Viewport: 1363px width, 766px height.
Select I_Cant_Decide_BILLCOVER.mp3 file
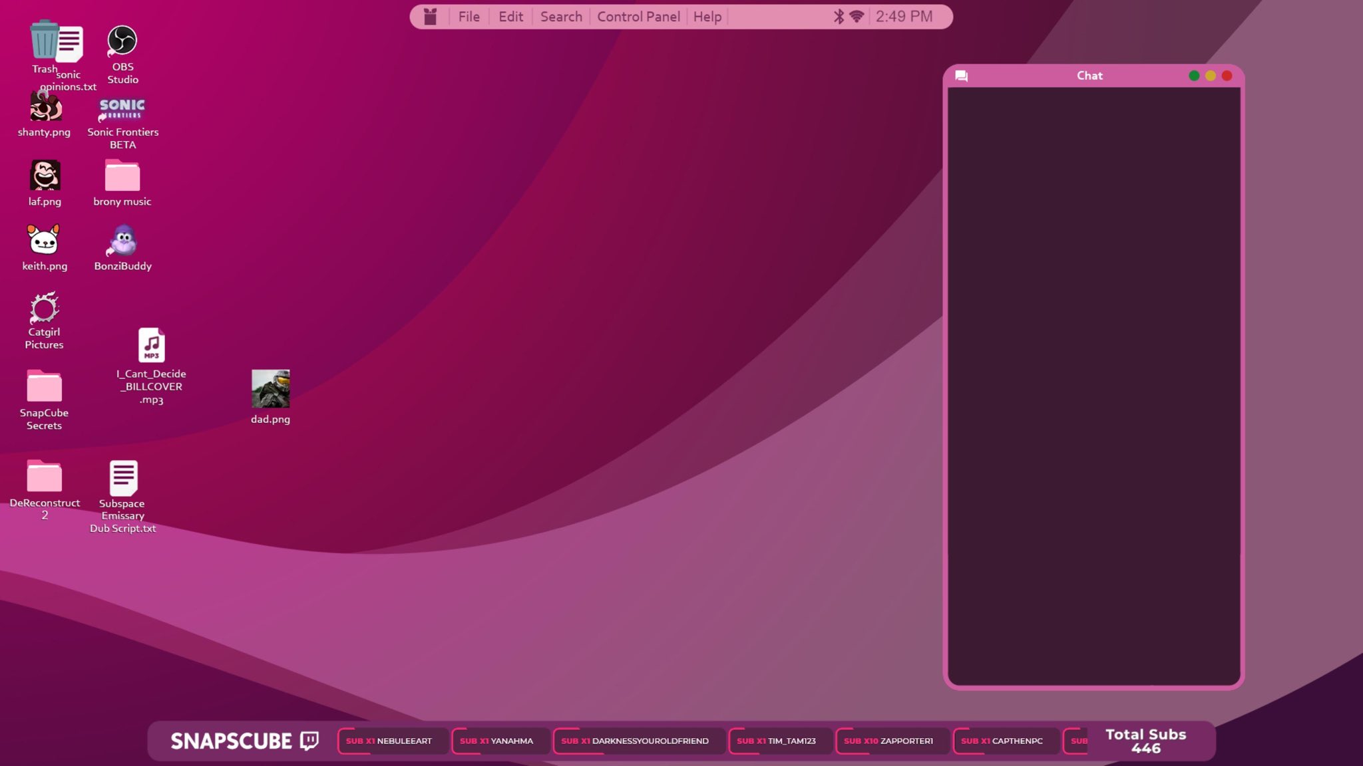click(151, 345)
